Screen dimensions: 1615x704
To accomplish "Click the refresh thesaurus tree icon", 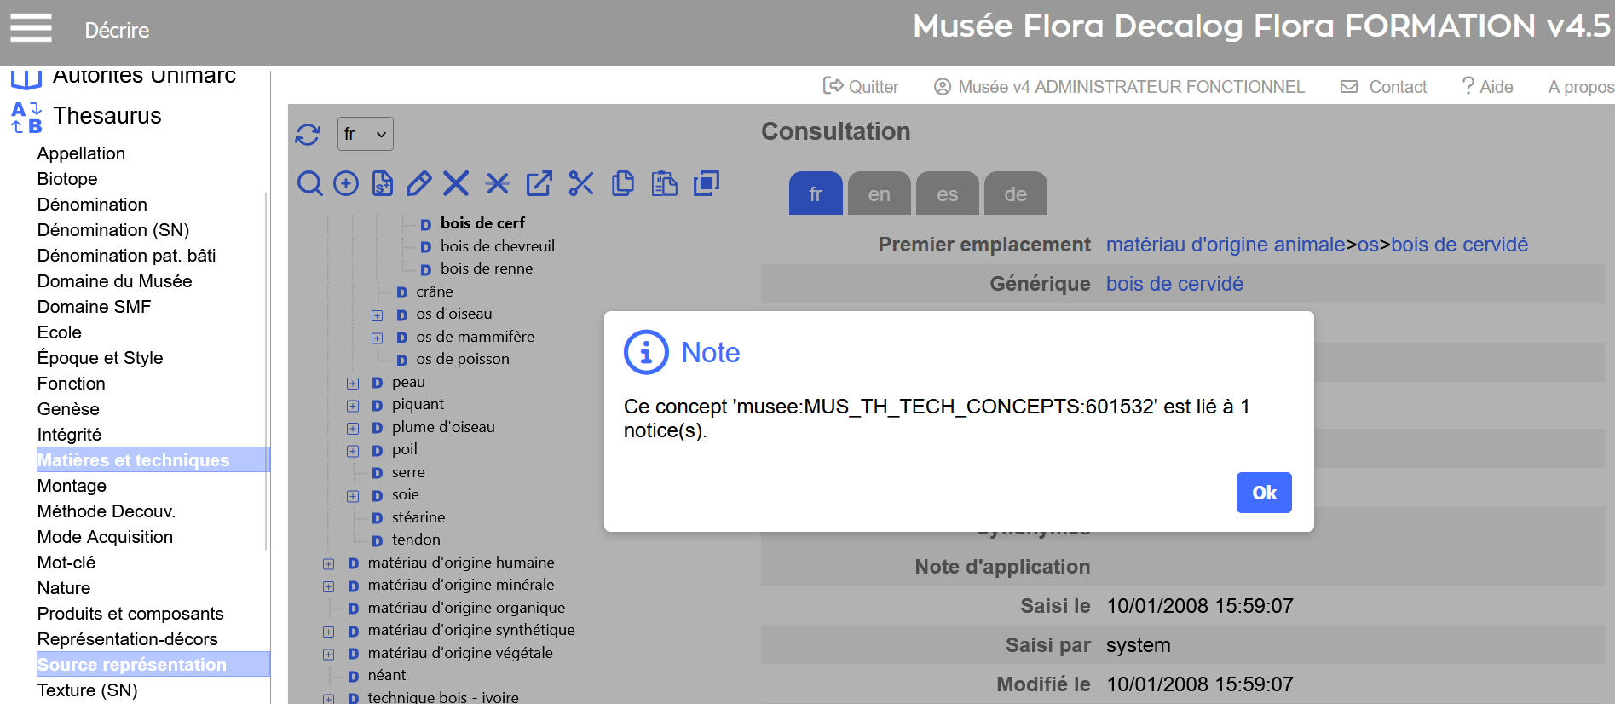I will (x=308, y=135).
